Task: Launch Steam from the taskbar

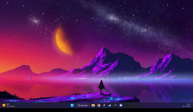Action: point(110,105)
